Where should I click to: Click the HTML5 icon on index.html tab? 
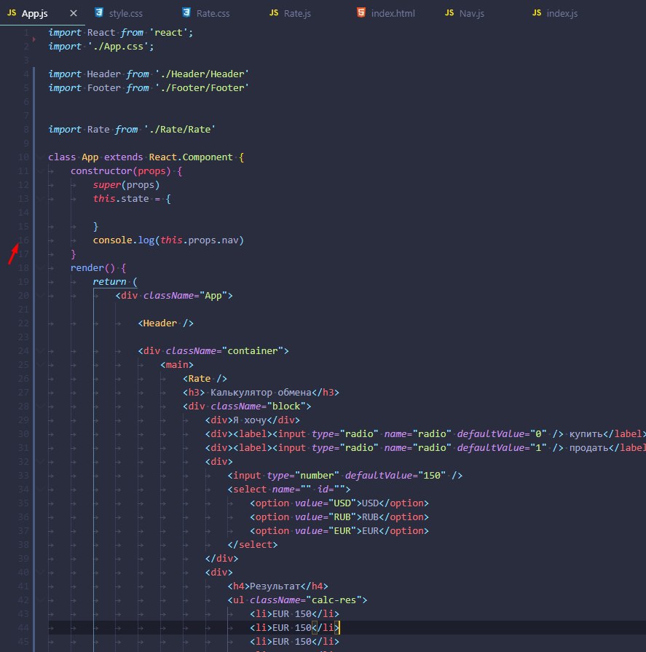[361, 12]
